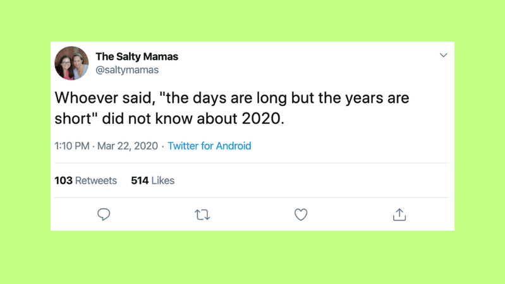The height and width of the screenshot is (284, 505).
Task: Click the 1:10 PM timestamp
Action: click(72, 146)
